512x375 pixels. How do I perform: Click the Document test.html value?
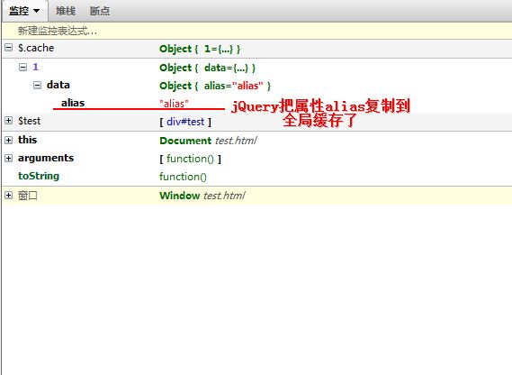pyautogui.click(x=208, y=141)
